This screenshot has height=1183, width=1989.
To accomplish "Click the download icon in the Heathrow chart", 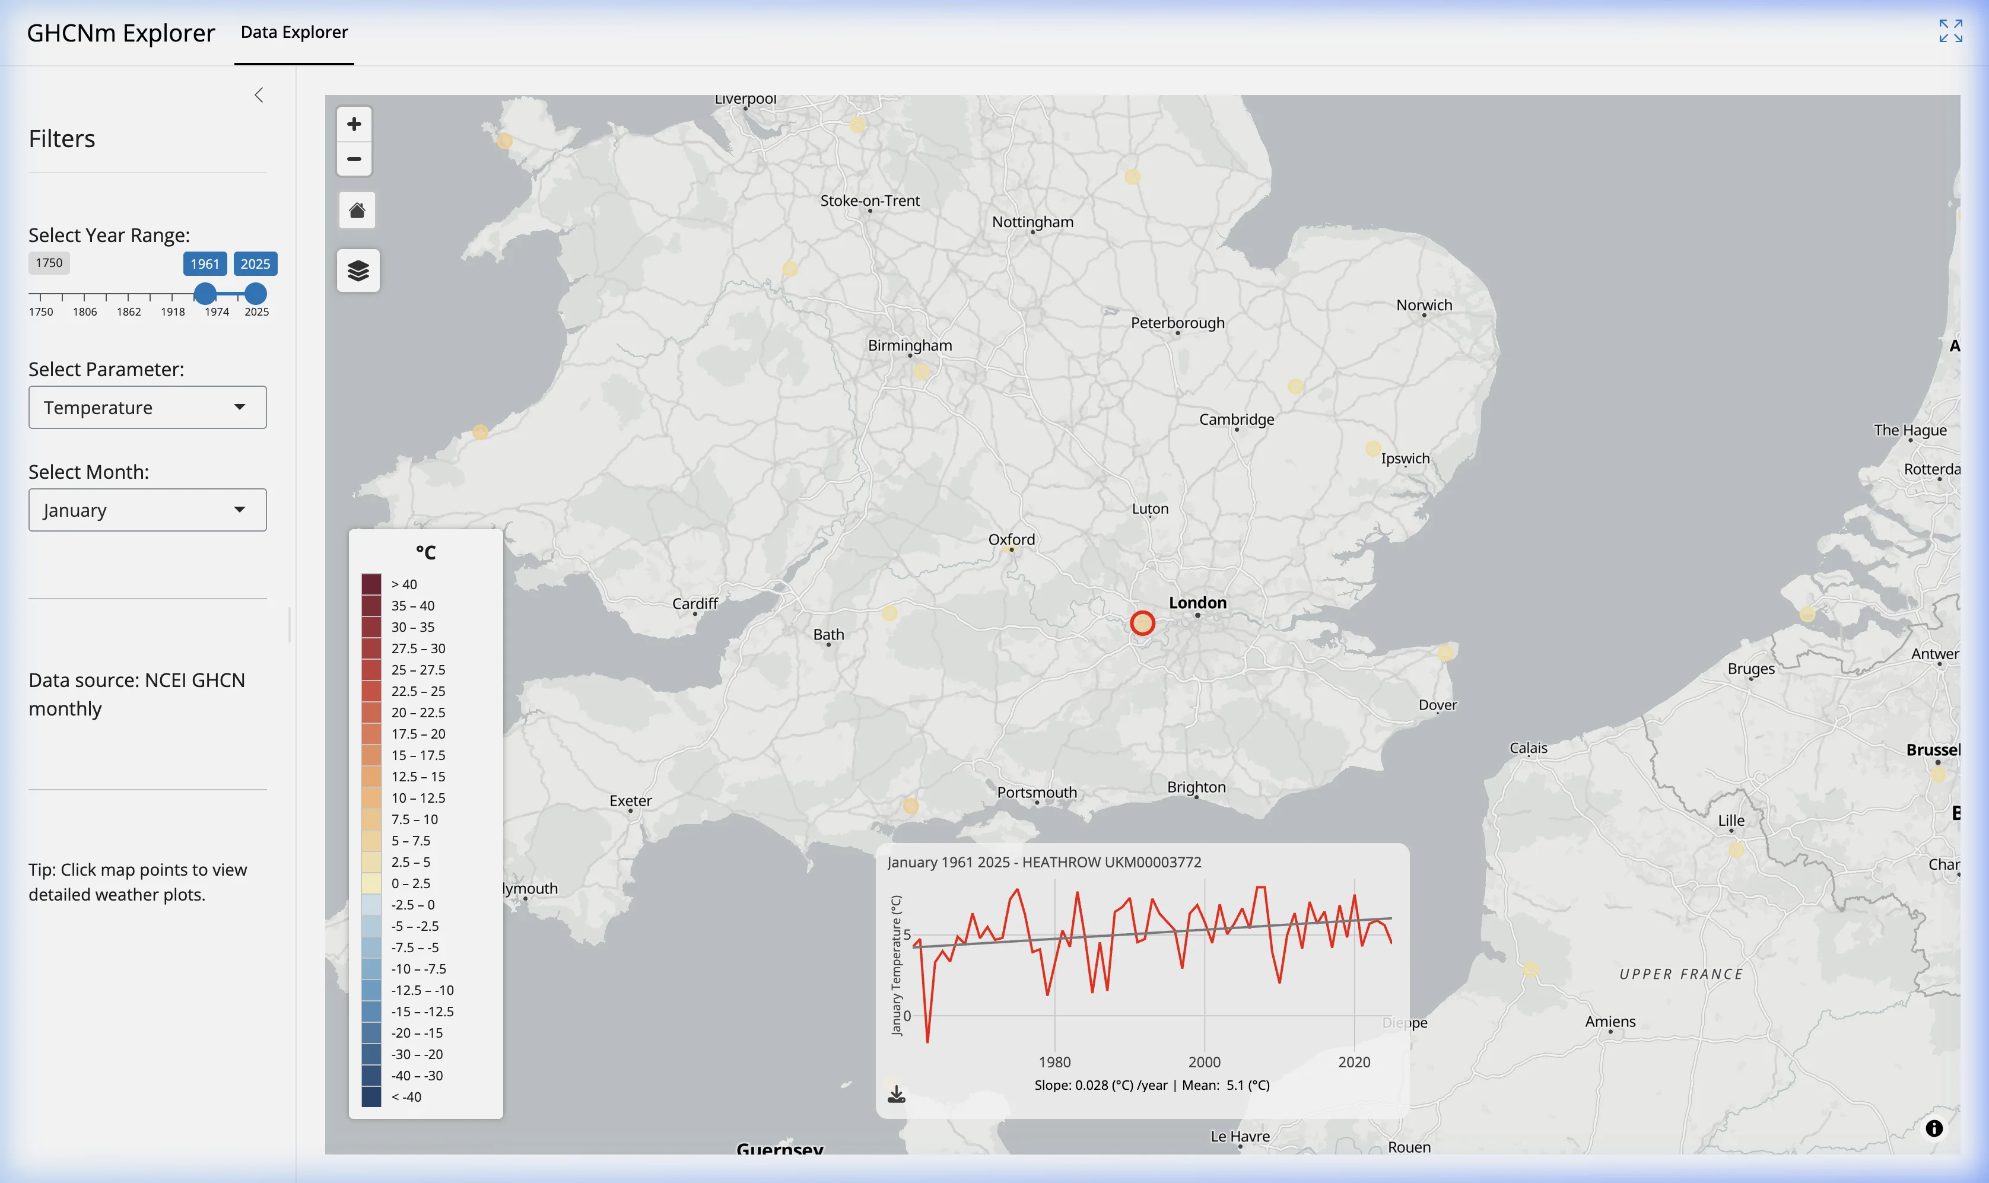I will point(896,1093).
